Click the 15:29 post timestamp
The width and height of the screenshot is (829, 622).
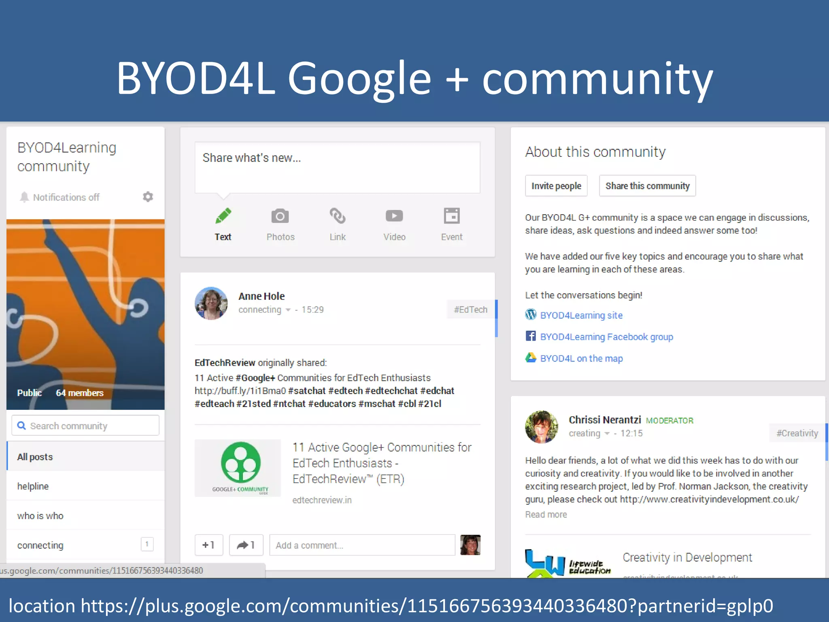[312, 310]
